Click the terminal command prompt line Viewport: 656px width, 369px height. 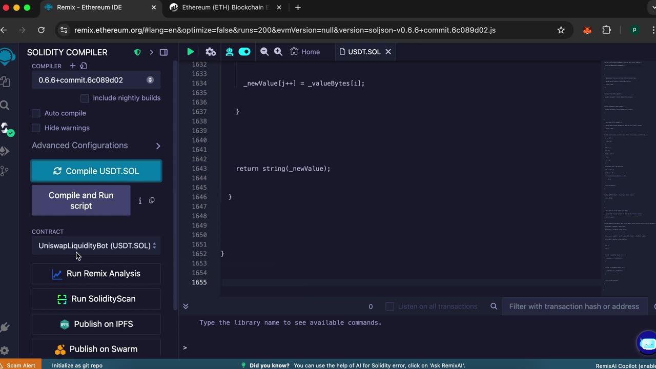(x=418, y=347)
